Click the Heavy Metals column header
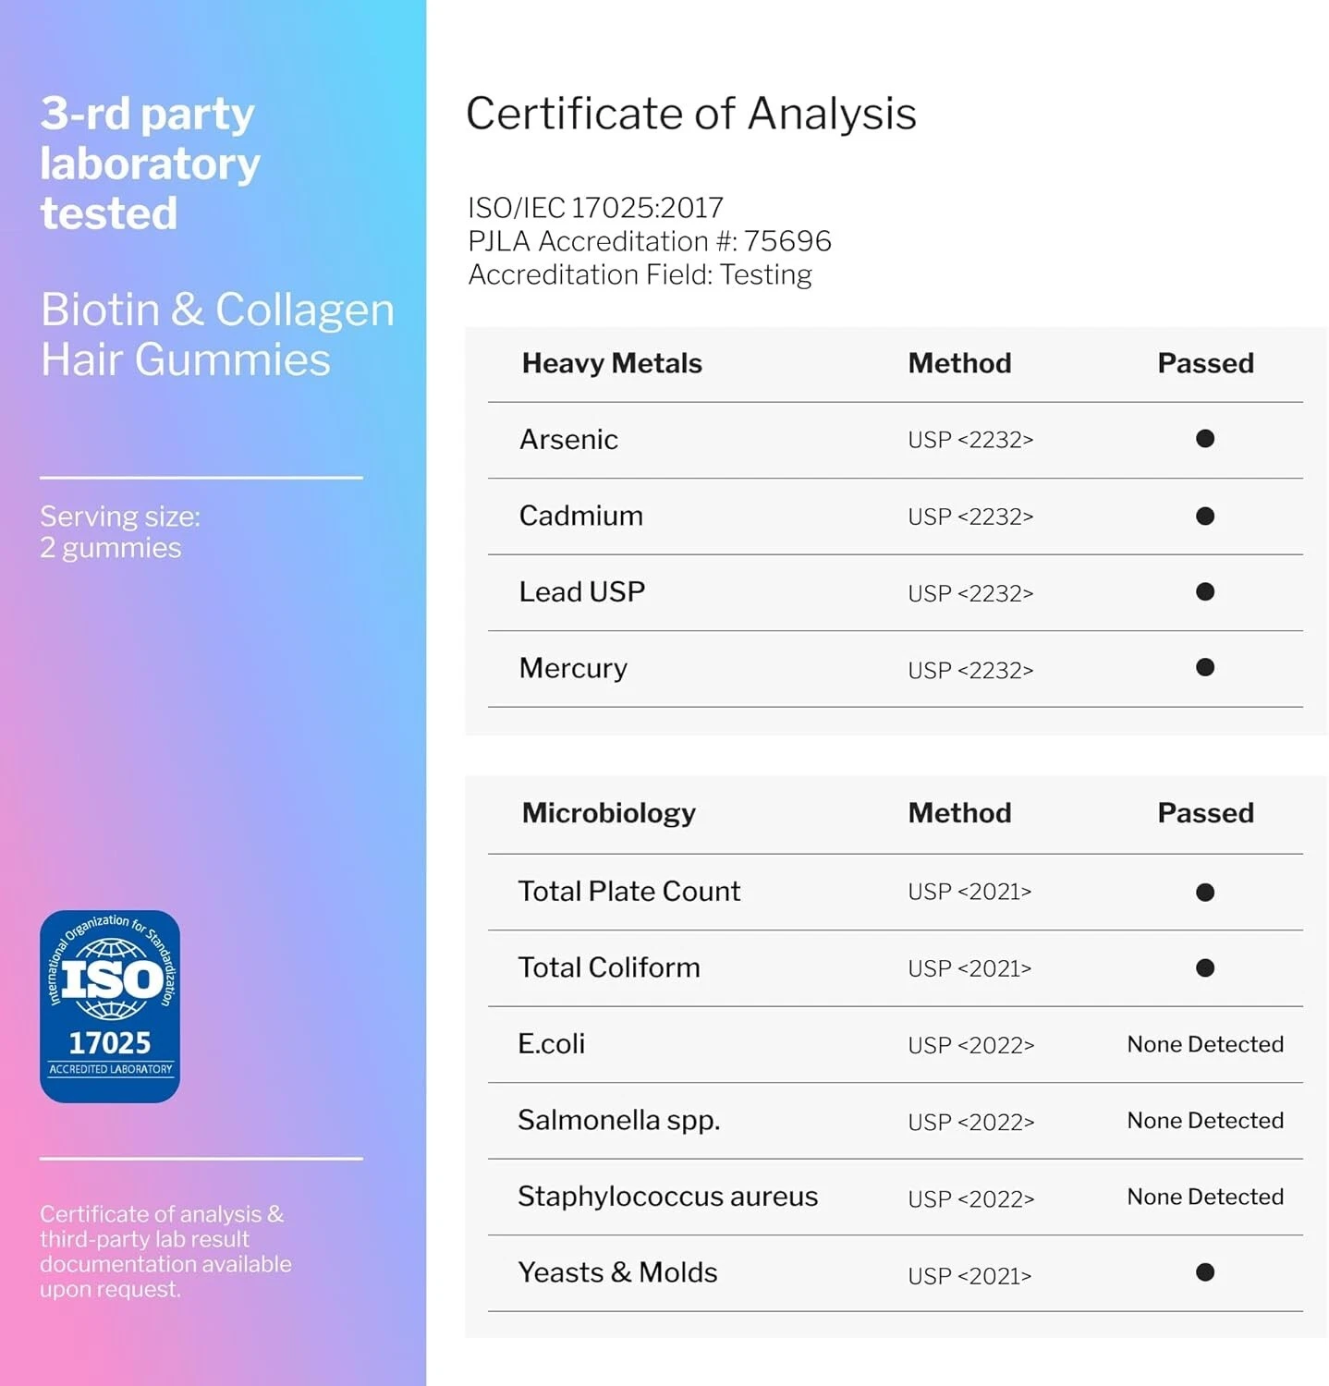 pyautogui.click(x=612, y=363)
